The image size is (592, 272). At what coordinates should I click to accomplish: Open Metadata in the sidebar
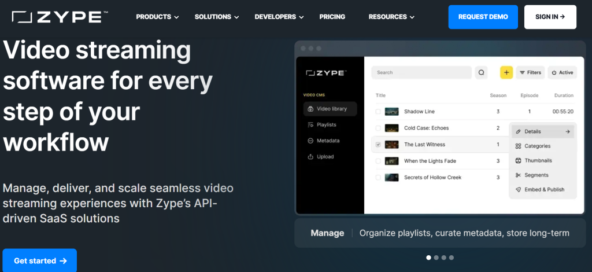point(330,141)
